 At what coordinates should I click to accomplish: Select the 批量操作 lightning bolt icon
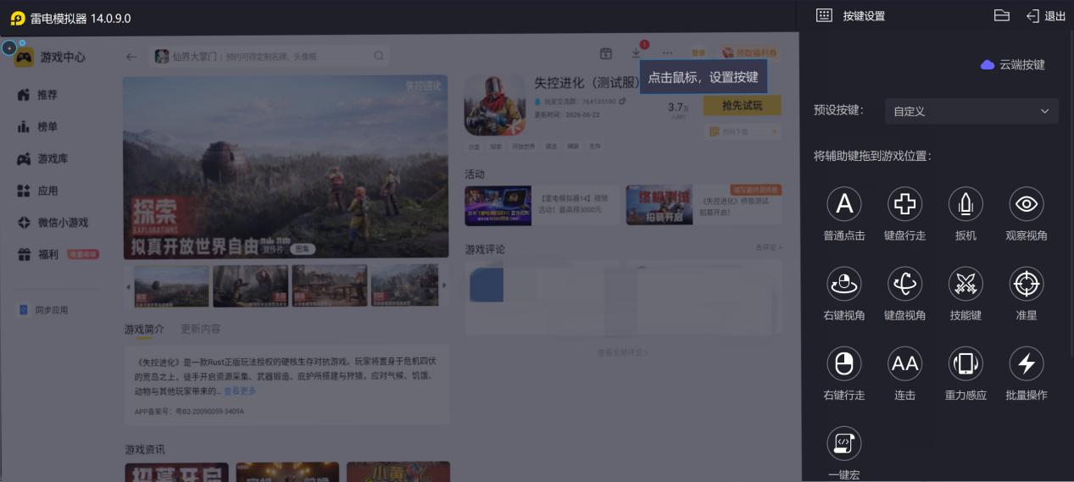coord(1027,363)
